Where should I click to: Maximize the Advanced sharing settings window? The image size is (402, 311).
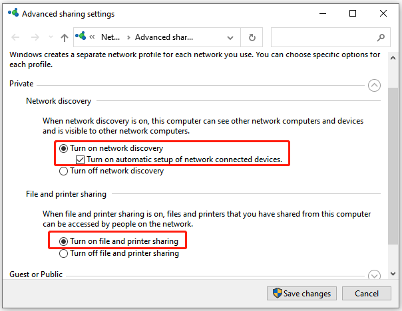point(353,13)
